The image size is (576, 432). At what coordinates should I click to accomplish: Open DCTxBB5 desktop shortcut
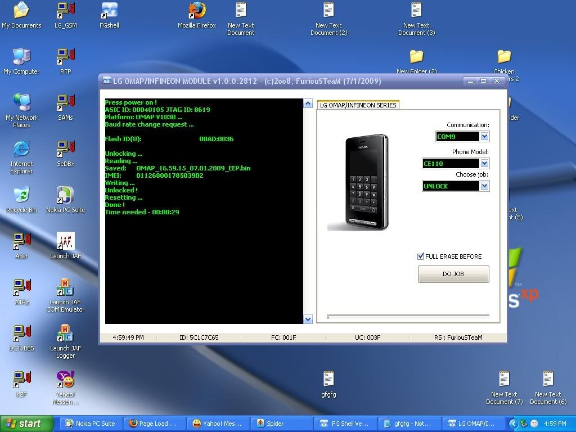click(21, 339)
